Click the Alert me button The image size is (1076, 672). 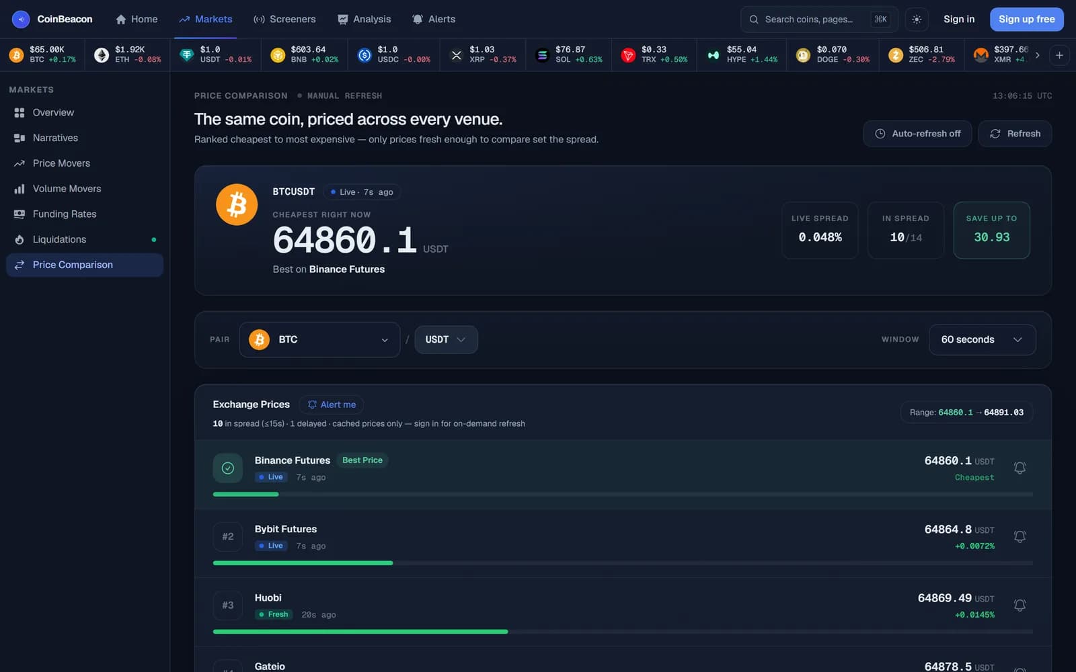pyautogui.click(x=332, y=405)
